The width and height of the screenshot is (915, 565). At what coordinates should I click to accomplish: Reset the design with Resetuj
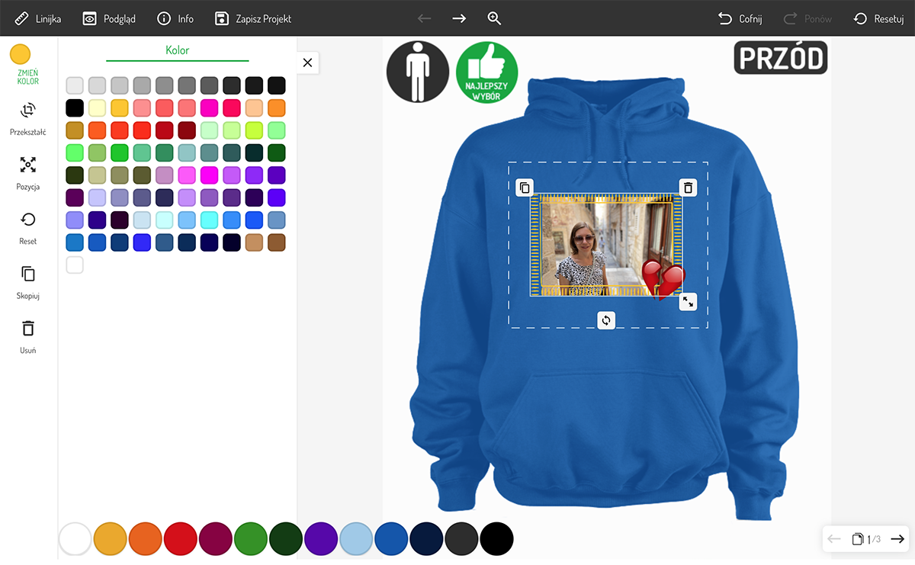878,18
